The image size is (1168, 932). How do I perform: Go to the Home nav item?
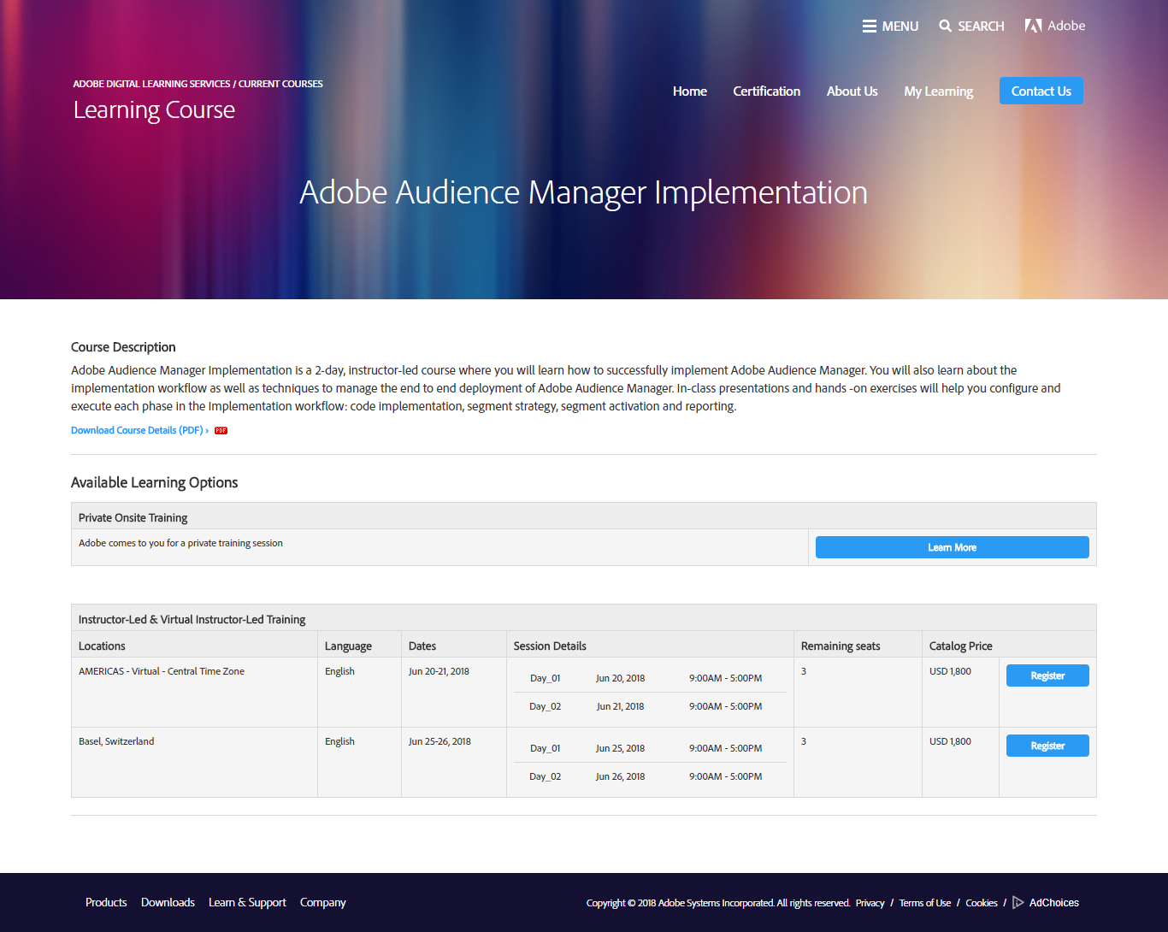click(x=690, y=91)
